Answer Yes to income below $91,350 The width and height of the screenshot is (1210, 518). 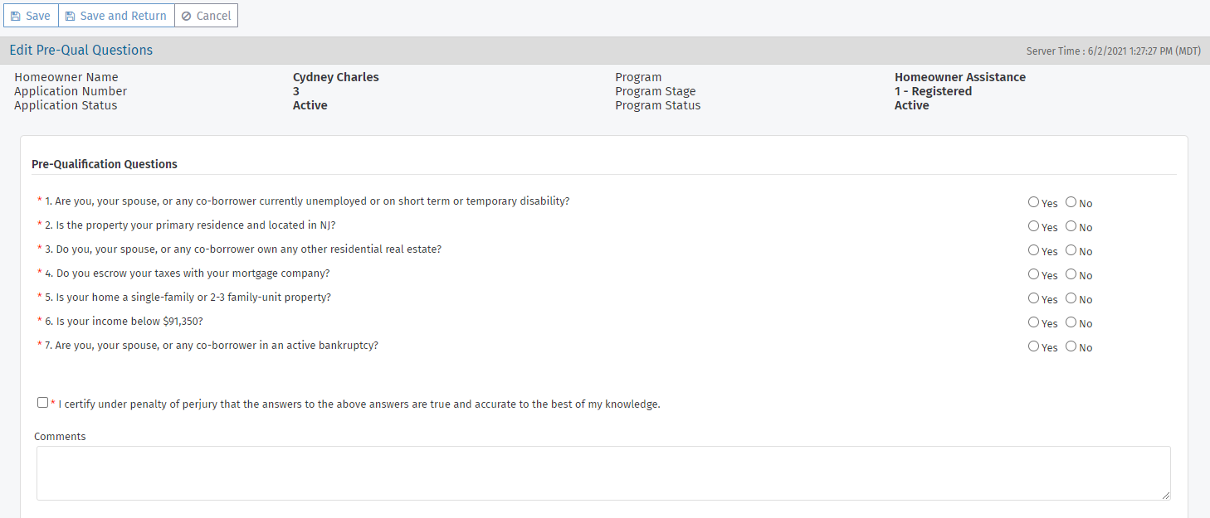pyautogui.click(x=1033, y=322)
